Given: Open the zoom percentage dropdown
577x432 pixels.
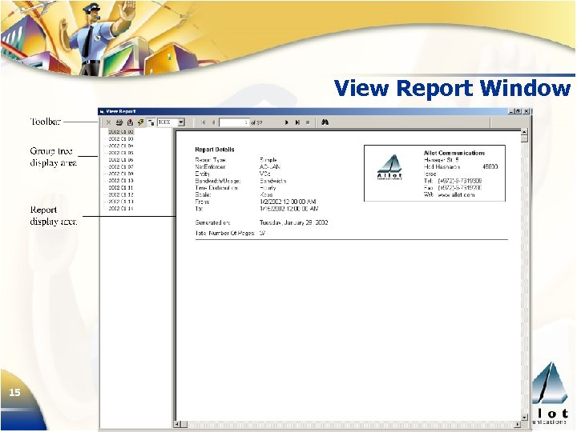Looking at the screenshot, I should (x=181, y=122).
